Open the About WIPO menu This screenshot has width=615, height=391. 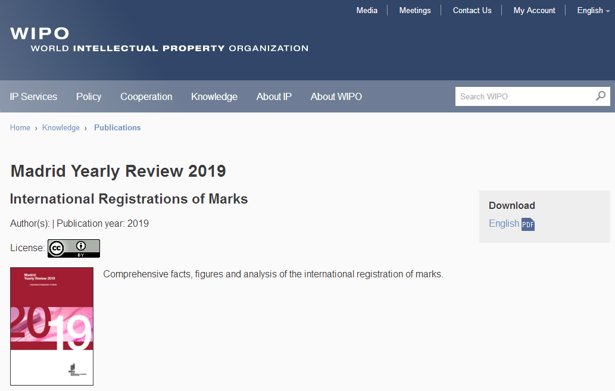336,96
